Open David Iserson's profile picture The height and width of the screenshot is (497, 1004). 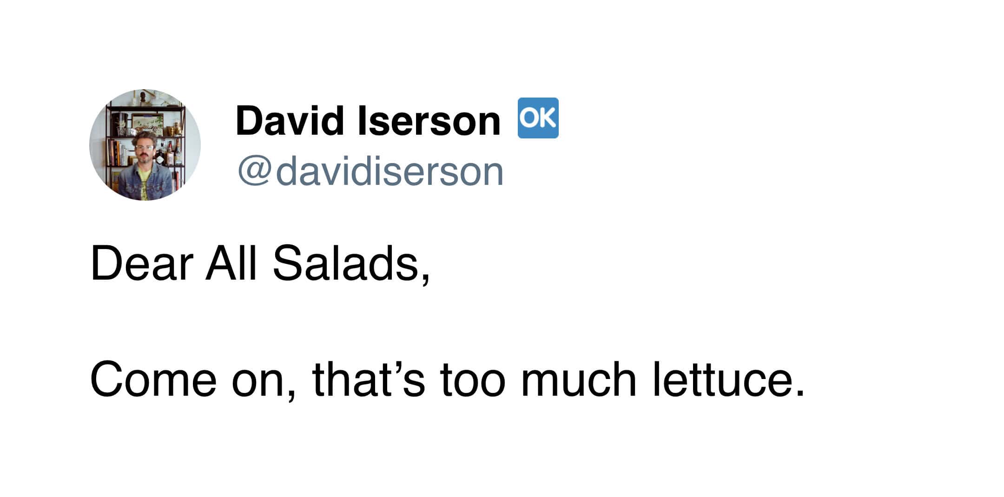tap(145, 145)
